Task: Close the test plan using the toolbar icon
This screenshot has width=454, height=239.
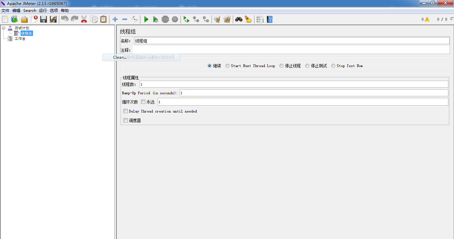Action: click(34, 19)
